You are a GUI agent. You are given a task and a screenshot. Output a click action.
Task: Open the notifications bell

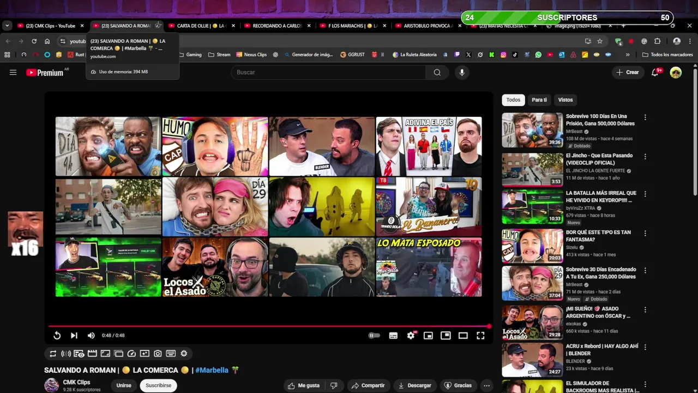655,72
